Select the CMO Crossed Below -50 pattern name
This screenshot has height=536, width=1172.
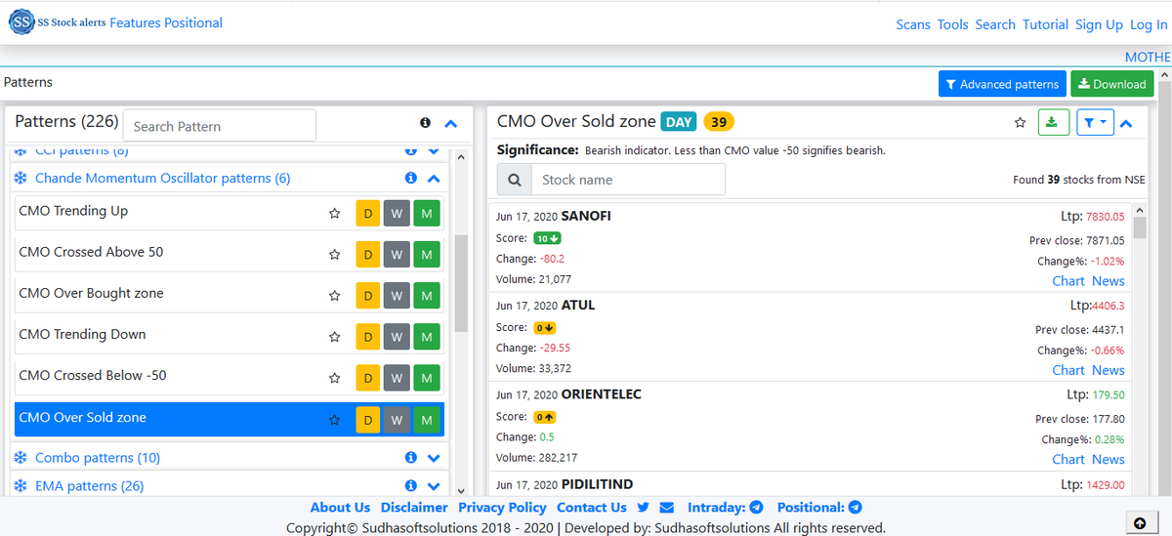pyautogui.click(x=93, y=376)
